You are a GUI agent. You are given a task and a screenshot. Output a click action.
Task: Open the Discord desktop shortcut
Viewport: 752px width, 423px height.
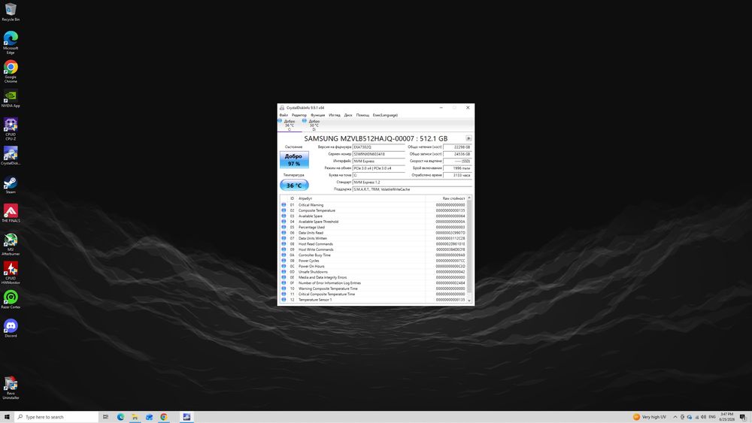[x=11, y=328]
